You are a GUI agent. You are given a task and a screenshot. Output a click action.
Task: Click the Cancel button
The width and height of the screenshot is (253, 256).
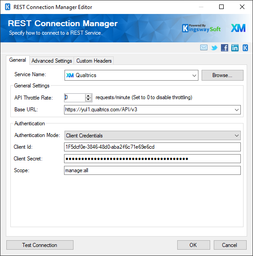230,245
